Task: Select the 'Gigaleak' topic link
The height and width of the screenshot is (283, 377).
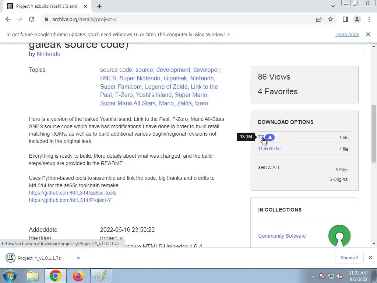Action: point(175,78)
